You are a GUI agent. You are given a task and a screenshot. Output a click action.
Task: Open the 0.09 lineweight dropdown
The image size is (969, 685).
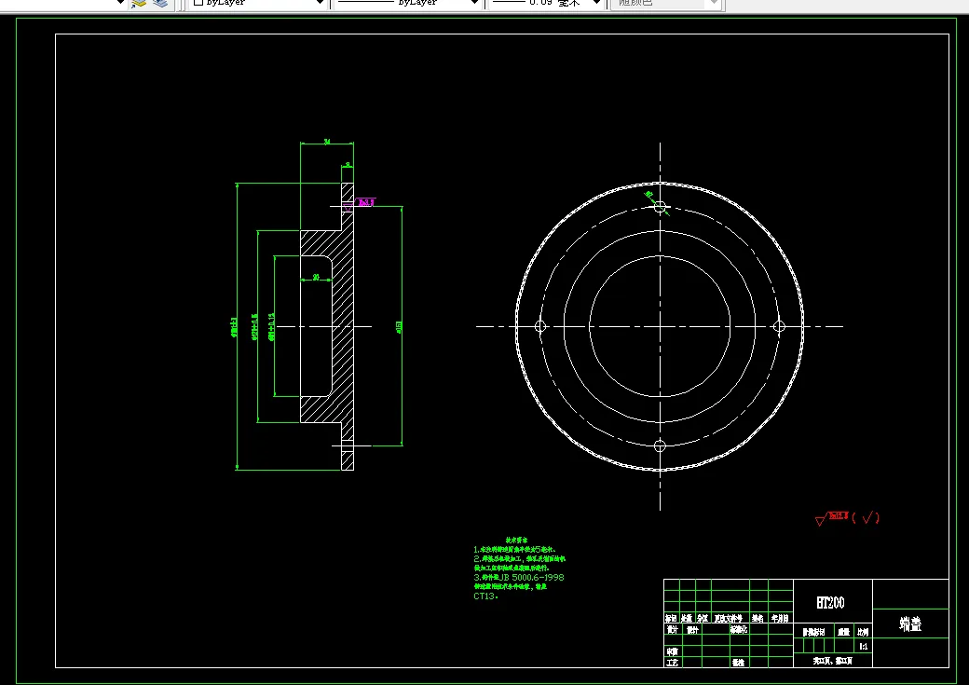[x=547, y=4]
